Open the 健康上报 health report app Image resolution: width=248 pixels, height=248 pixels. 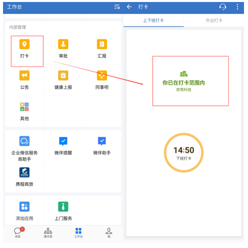[x=63, y=76]
